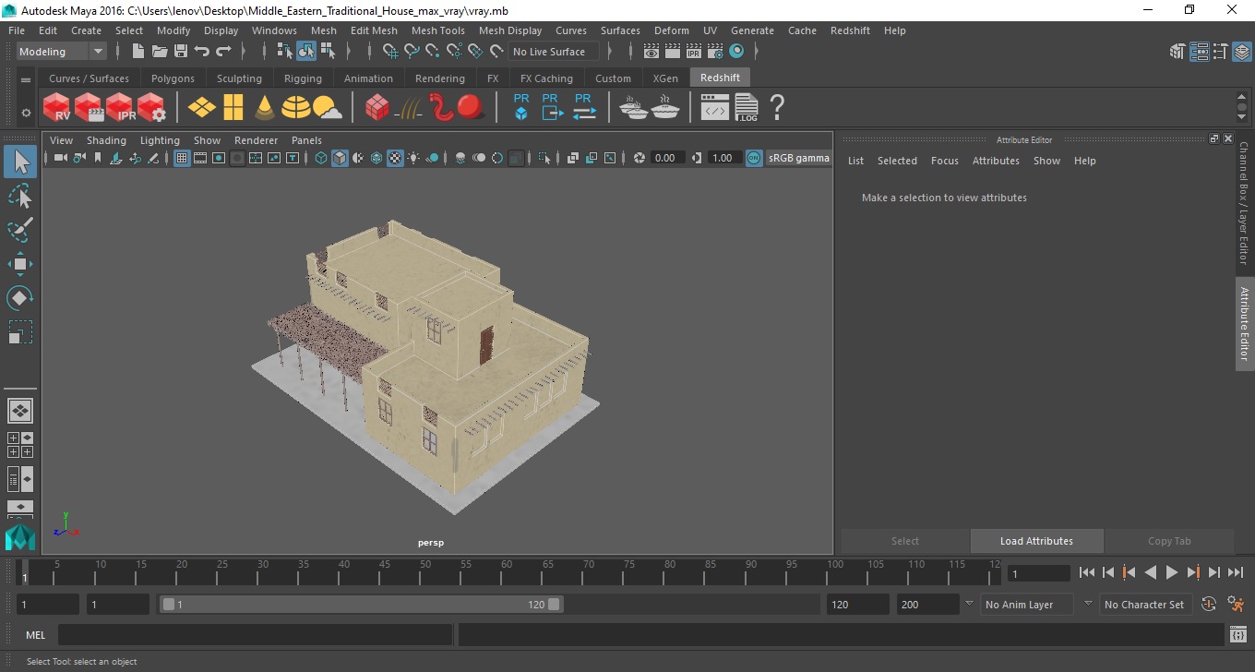Open the Mesh Tools menu
The height and width of the screenshot is (672, 1255).
pos(437,30)
